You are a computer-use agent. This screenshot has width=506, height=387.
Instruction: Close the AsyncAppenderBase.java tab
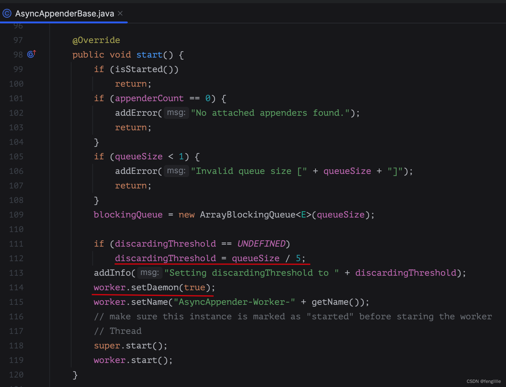coord(120,13)
